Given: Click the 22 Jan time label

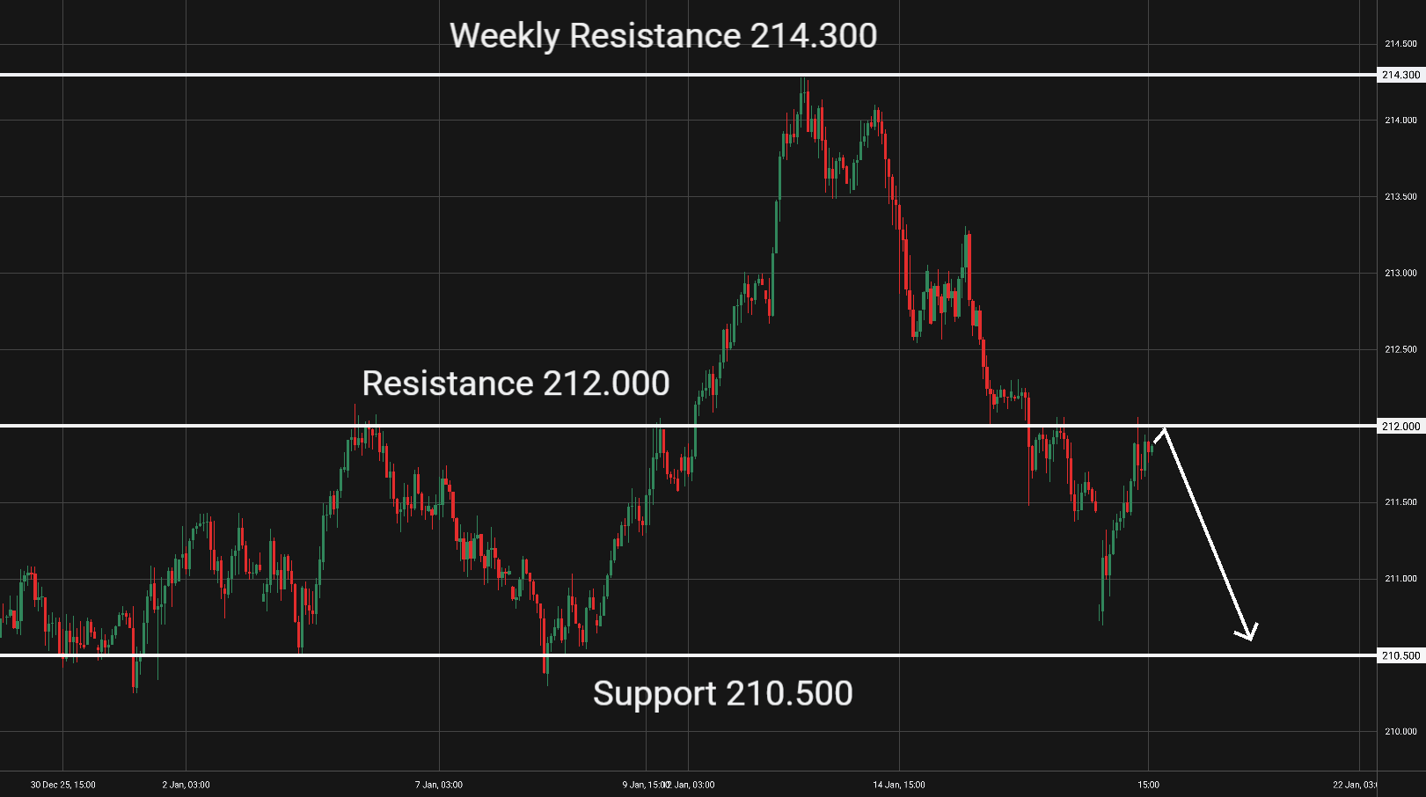Looking at the screenshot, I should point(1355,785).
